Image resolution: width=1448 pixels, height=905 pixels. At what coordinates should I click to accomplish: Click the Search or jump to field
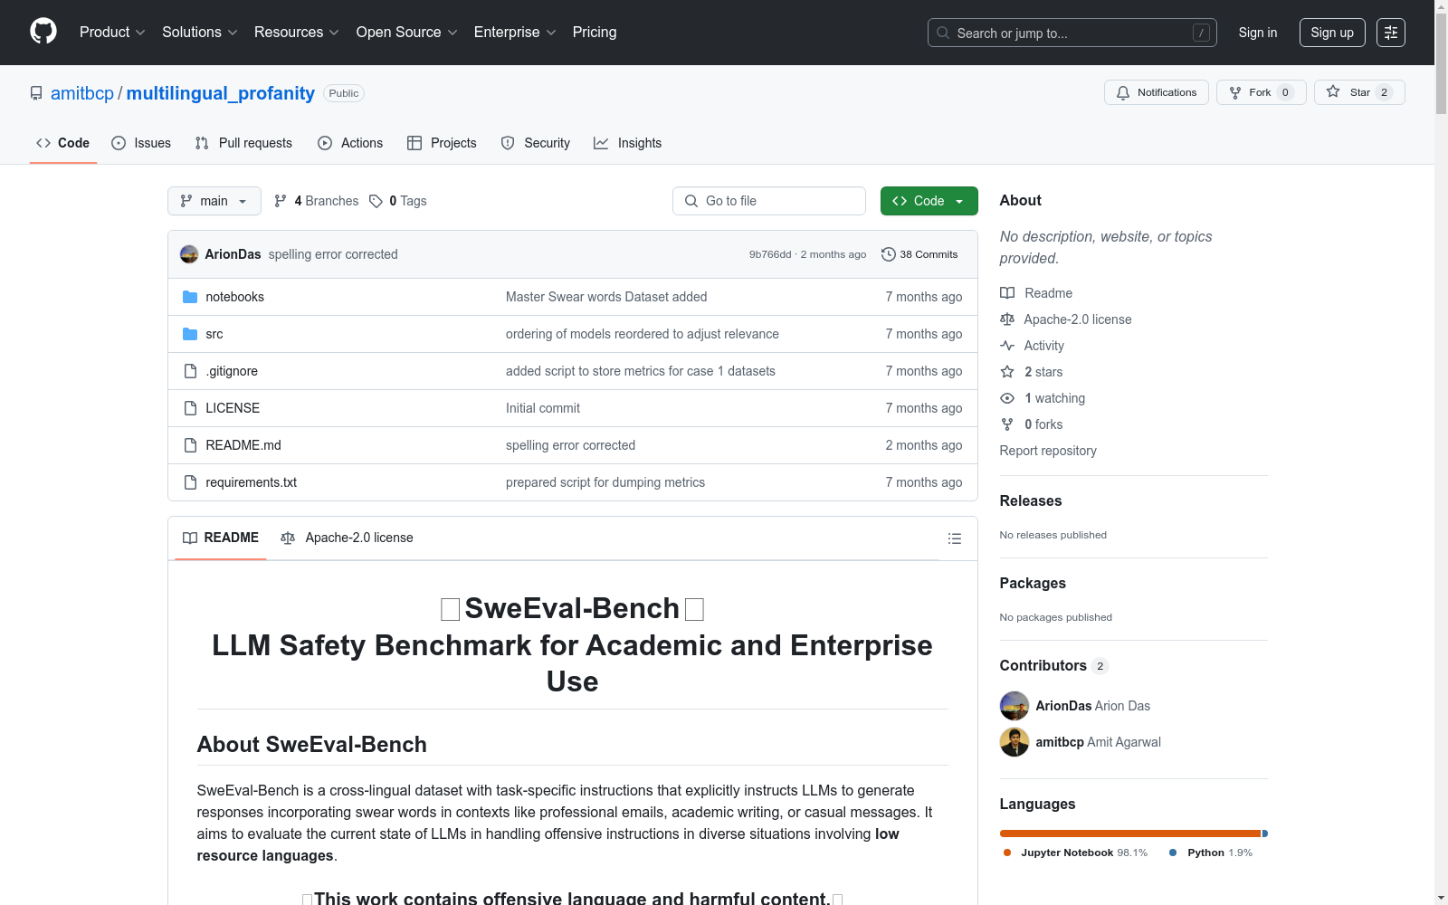click(1072, 33)
